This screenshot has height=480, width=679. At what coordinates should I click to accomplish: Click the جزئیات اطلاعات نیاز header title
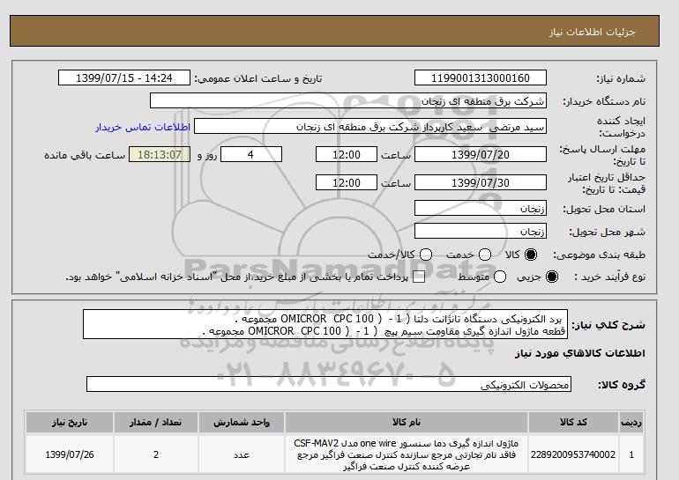(x=592, y=32)
